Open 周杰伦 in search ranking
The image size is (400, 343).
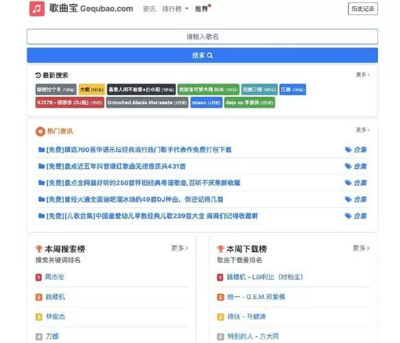click(x=55, y=277)
